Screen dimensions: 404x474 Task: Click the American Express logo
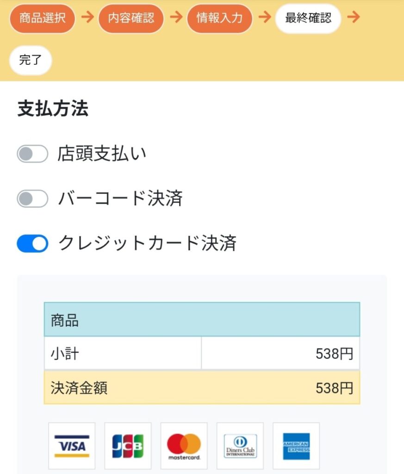point(296,446)
